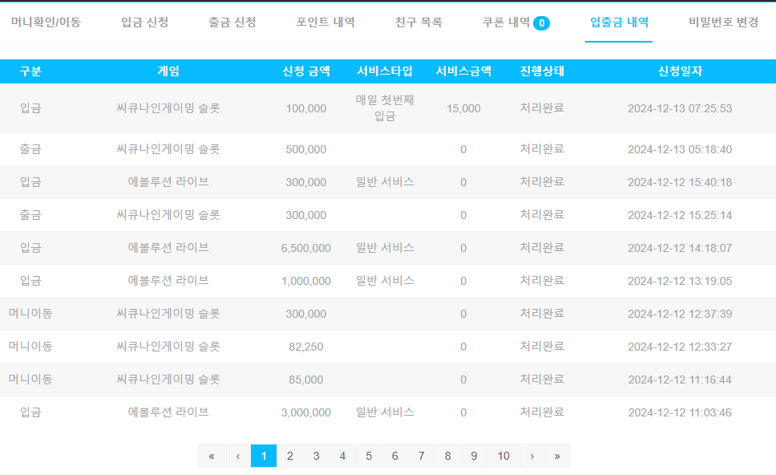Go to the 포인트 내역 tab
The image size is (776, 475).
click(x=325, y=22)
